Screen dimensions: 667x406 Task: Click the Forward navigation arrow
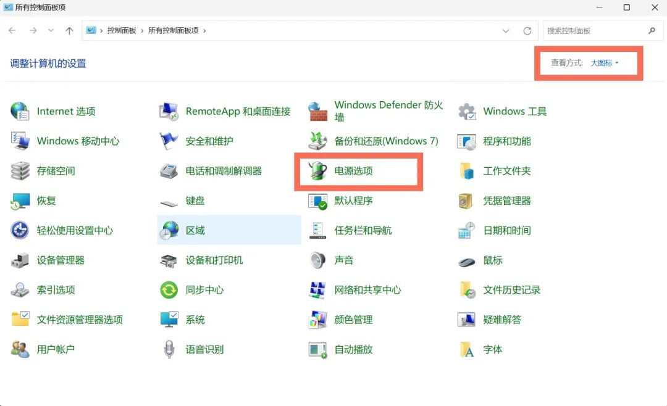tap(33, 31)
